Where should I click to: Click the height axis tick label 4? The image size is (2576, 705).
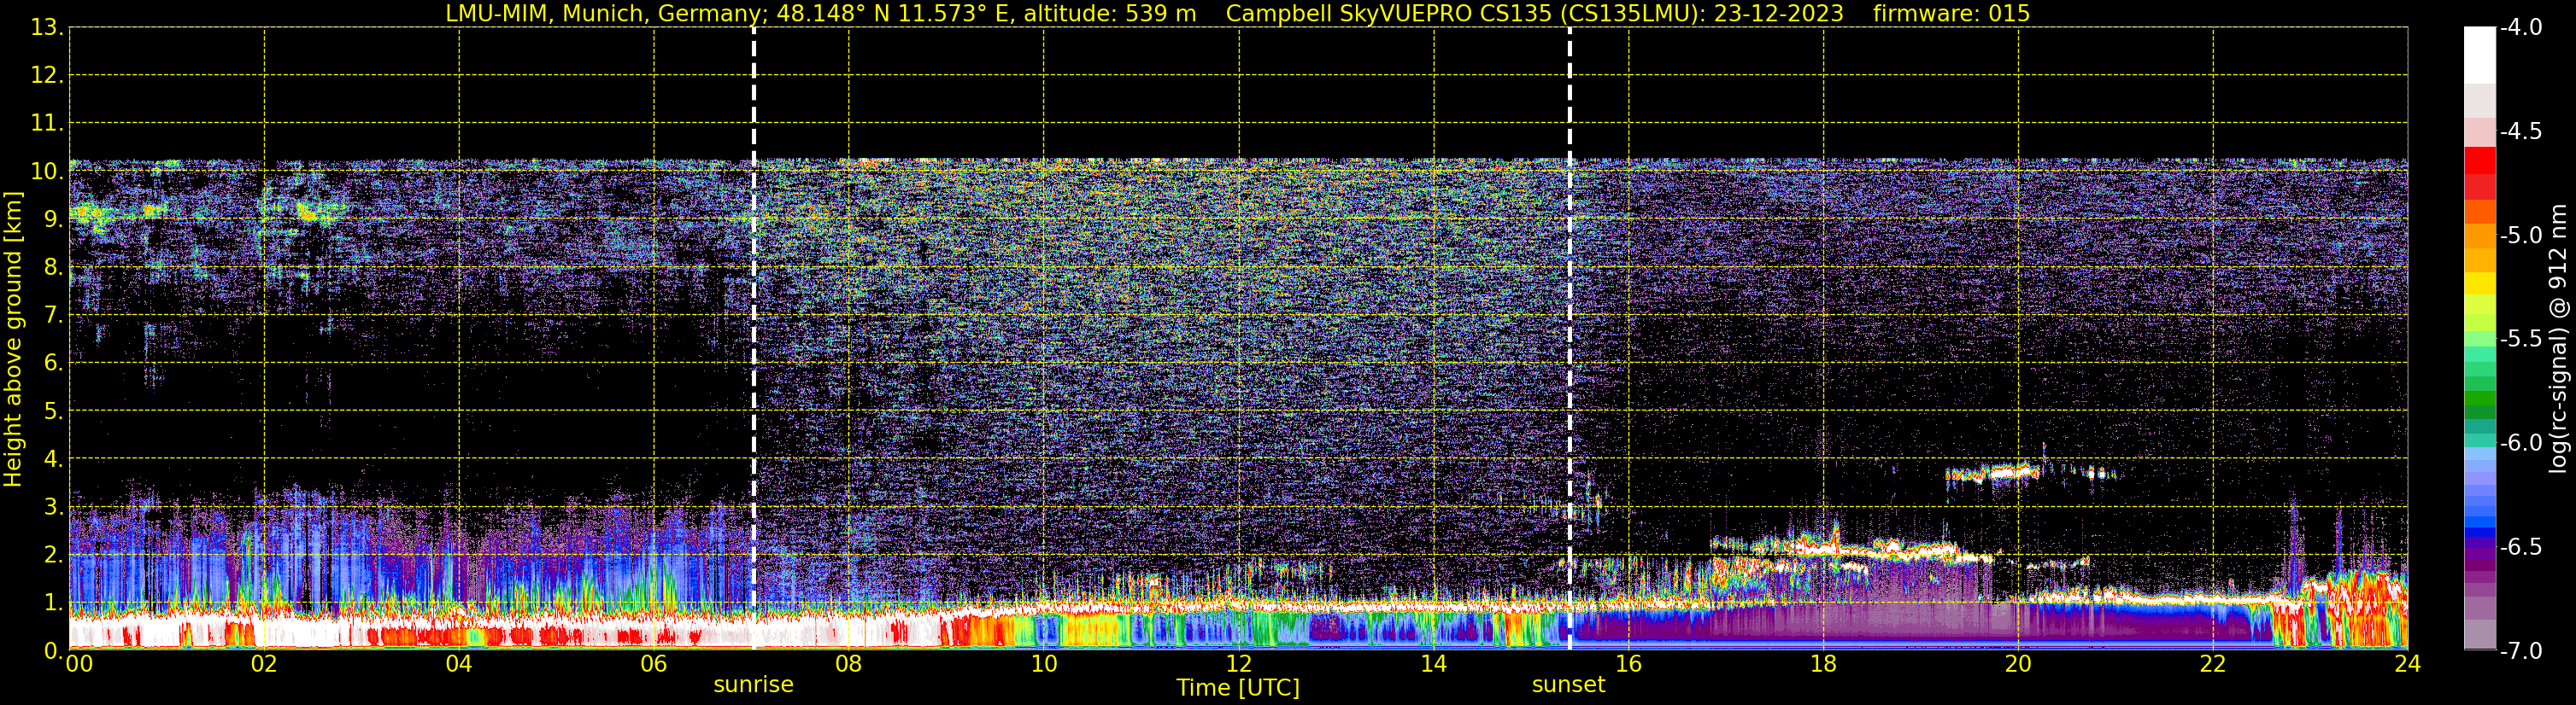click(x=53, y=458)
